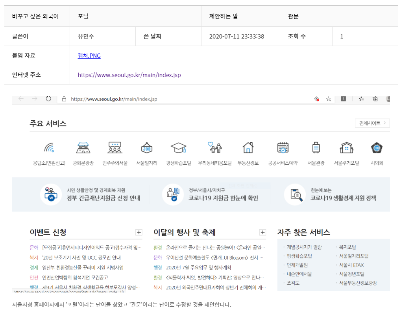
Task: Visit the seoul.go.kr internet address link
Action: pos(129,75)
